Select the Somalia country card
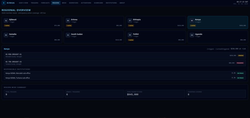Image resolution: width=250 pixels, height=118 pixels. (x=32, y=37)
